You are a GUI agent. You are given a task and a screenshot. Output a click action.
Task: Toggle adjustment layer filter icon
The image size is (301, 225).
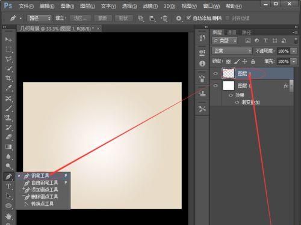256,41
